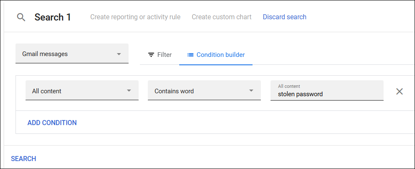This screenshot has height=169, width=415.
Task: Click the Discard search link
Action: click(x=284, y=17)
